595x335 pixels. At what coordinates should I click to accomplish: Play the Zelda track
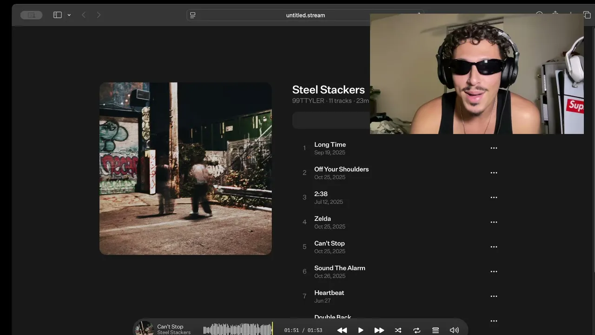pos(323,219)
